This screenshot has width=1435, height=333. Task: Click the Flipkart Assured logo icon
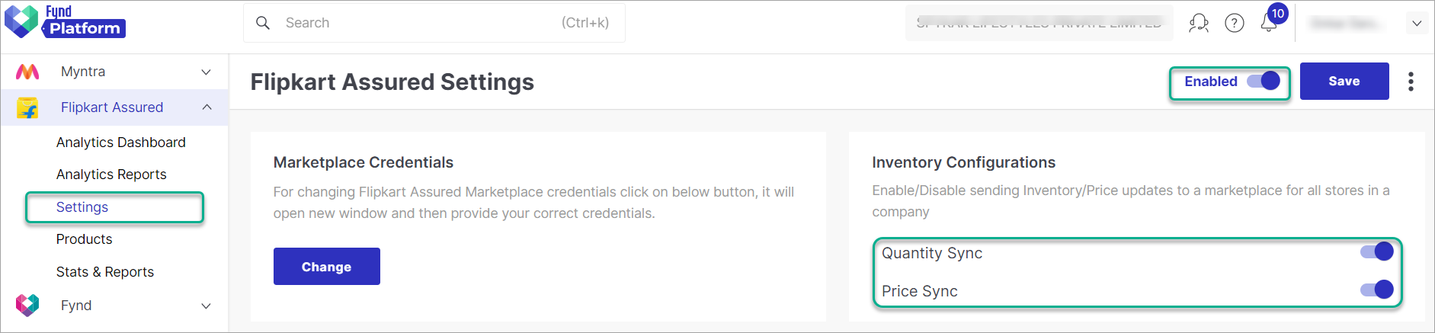click(x=27, y=108)
